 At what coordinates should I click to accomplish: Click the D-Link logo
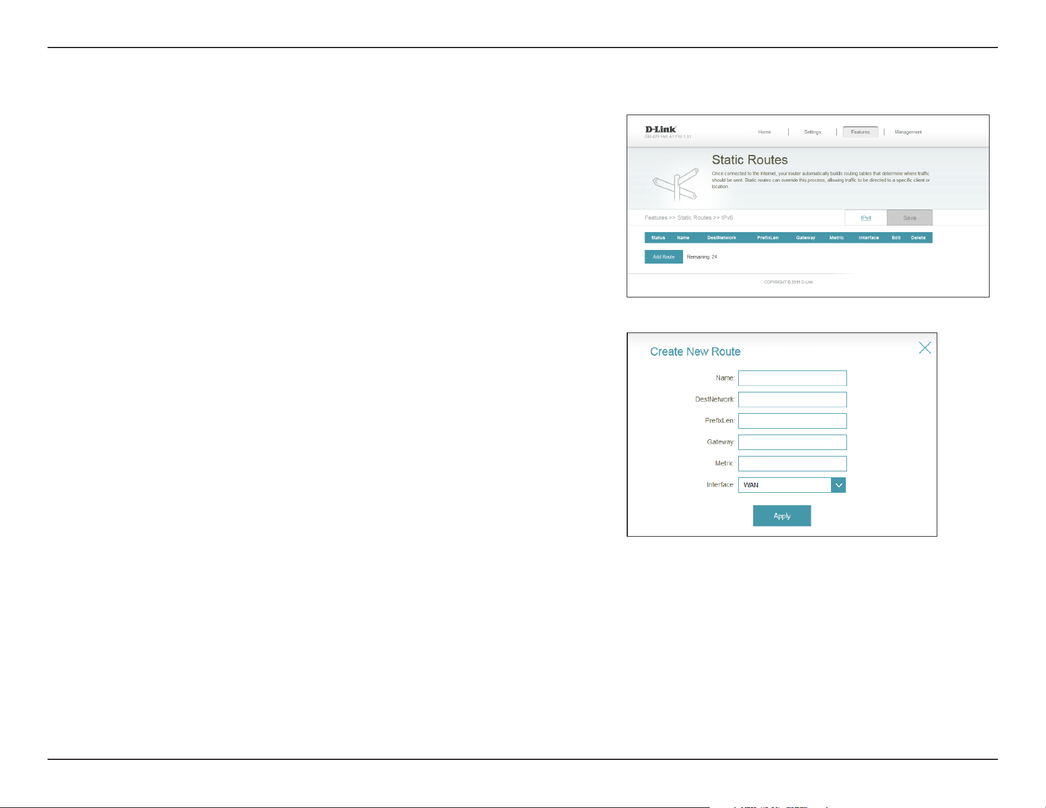tap(661, 129)
